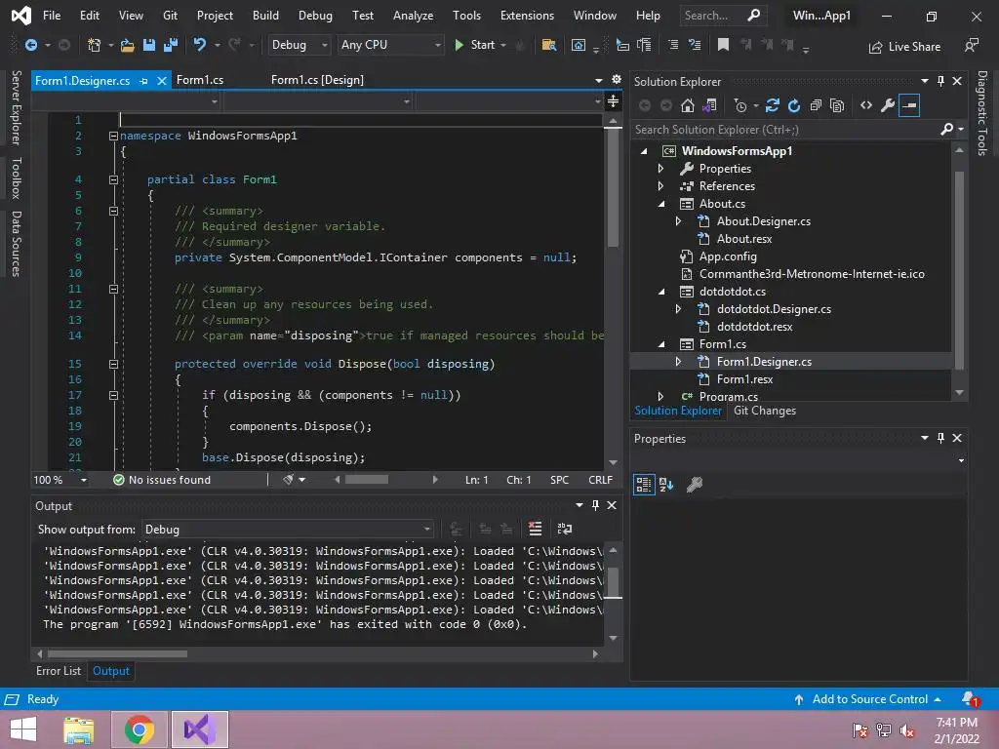Open the Any CPU platform dropdown
The height and width of the screenshot is (749, 999).
[390, 45]
